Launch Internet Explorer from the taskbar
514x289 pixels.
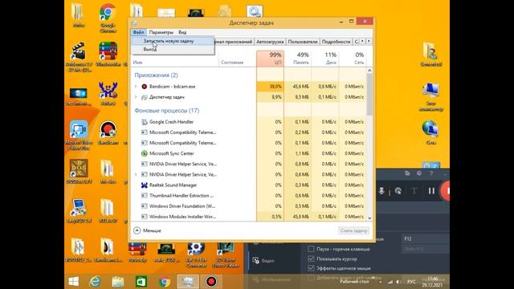pyautogui.click(x=95, y=282)
